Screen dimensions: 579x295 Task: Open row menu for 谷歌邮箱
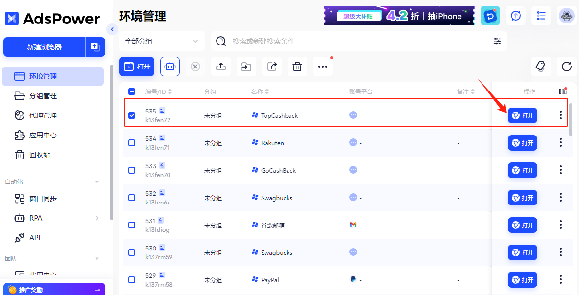[x=560, y=225]
